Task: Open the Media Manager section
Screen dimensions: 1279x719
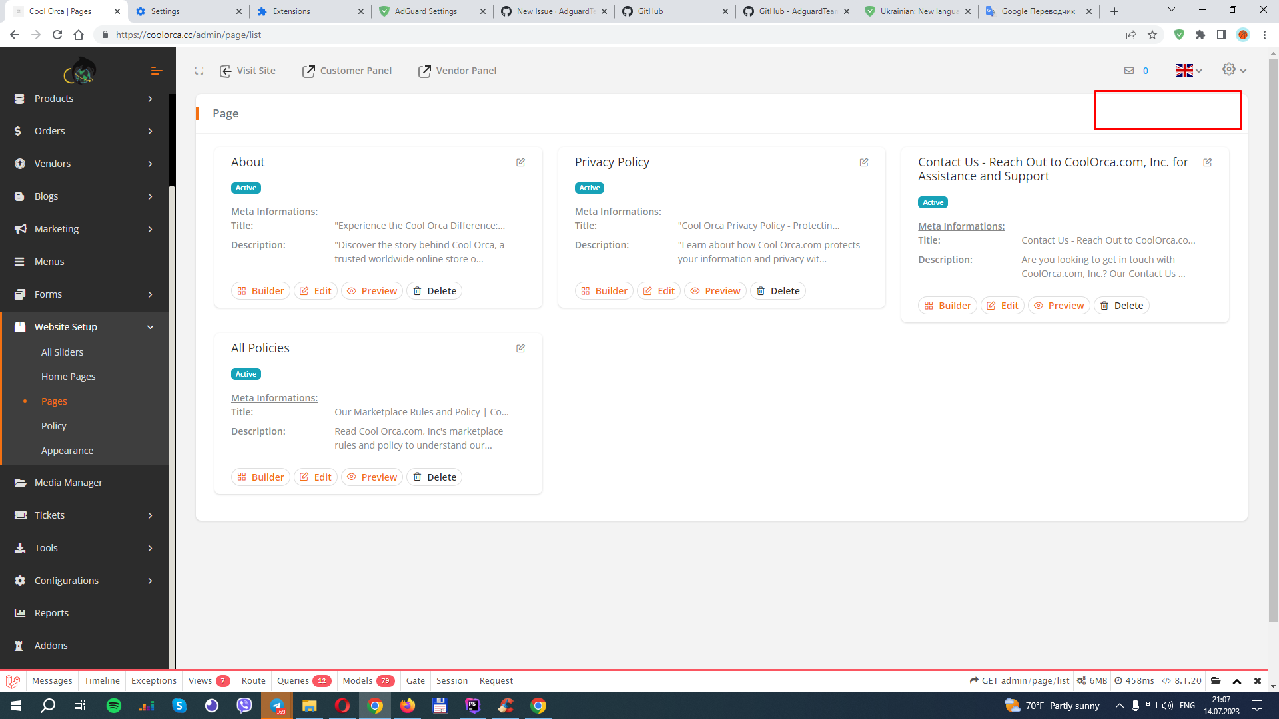Action: click(69, 482)
